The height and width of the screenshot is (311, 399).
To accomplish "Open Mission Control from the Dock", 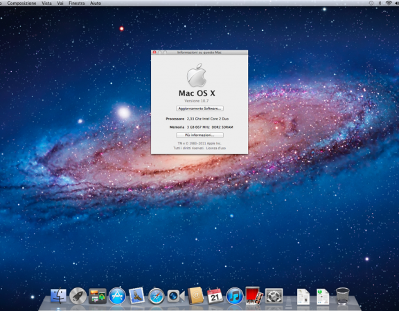I will point(98,296).
